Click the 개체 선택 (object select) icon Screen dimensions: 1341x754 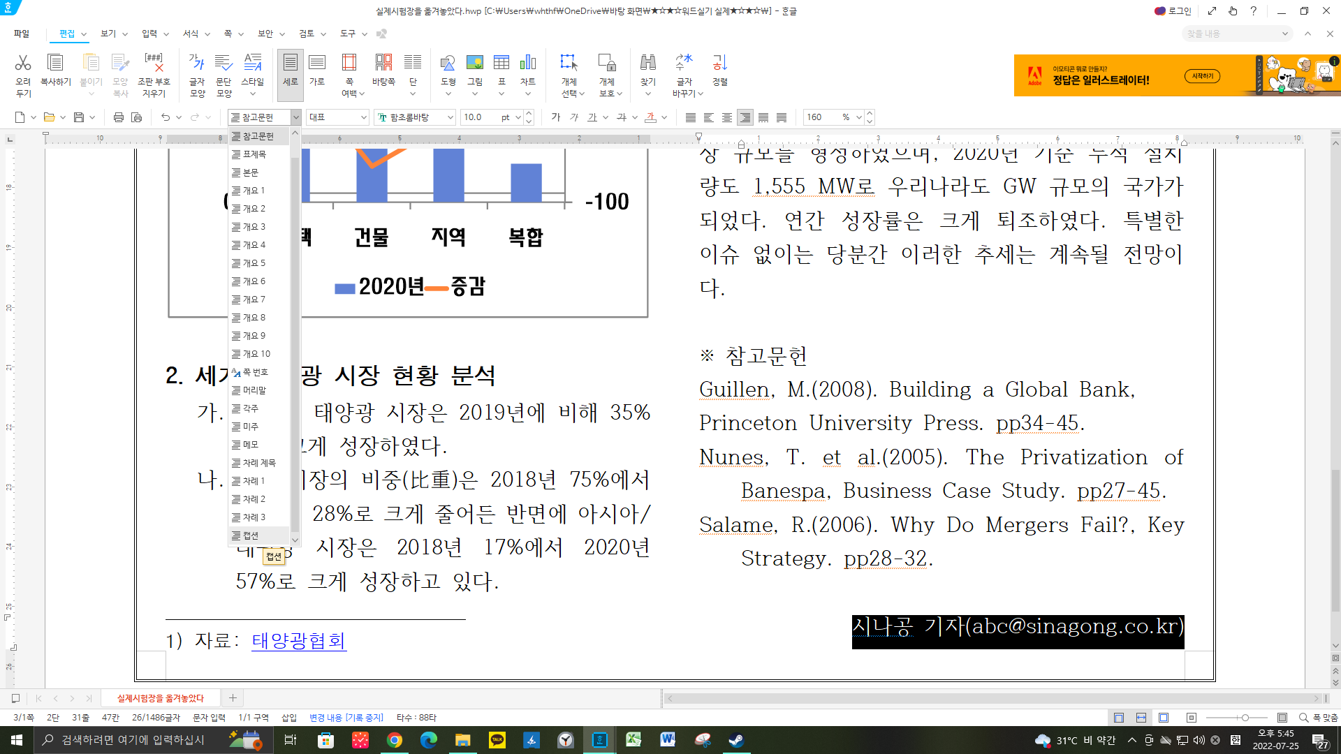569,63
